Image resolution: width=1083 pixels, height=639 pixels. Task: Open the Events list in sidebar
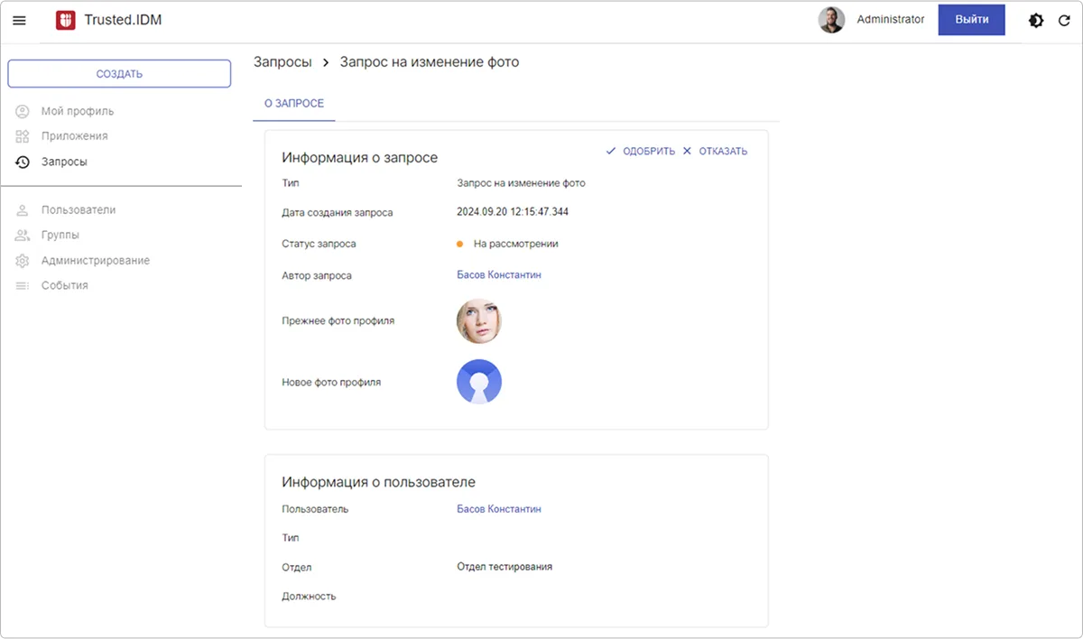point(64,285)
